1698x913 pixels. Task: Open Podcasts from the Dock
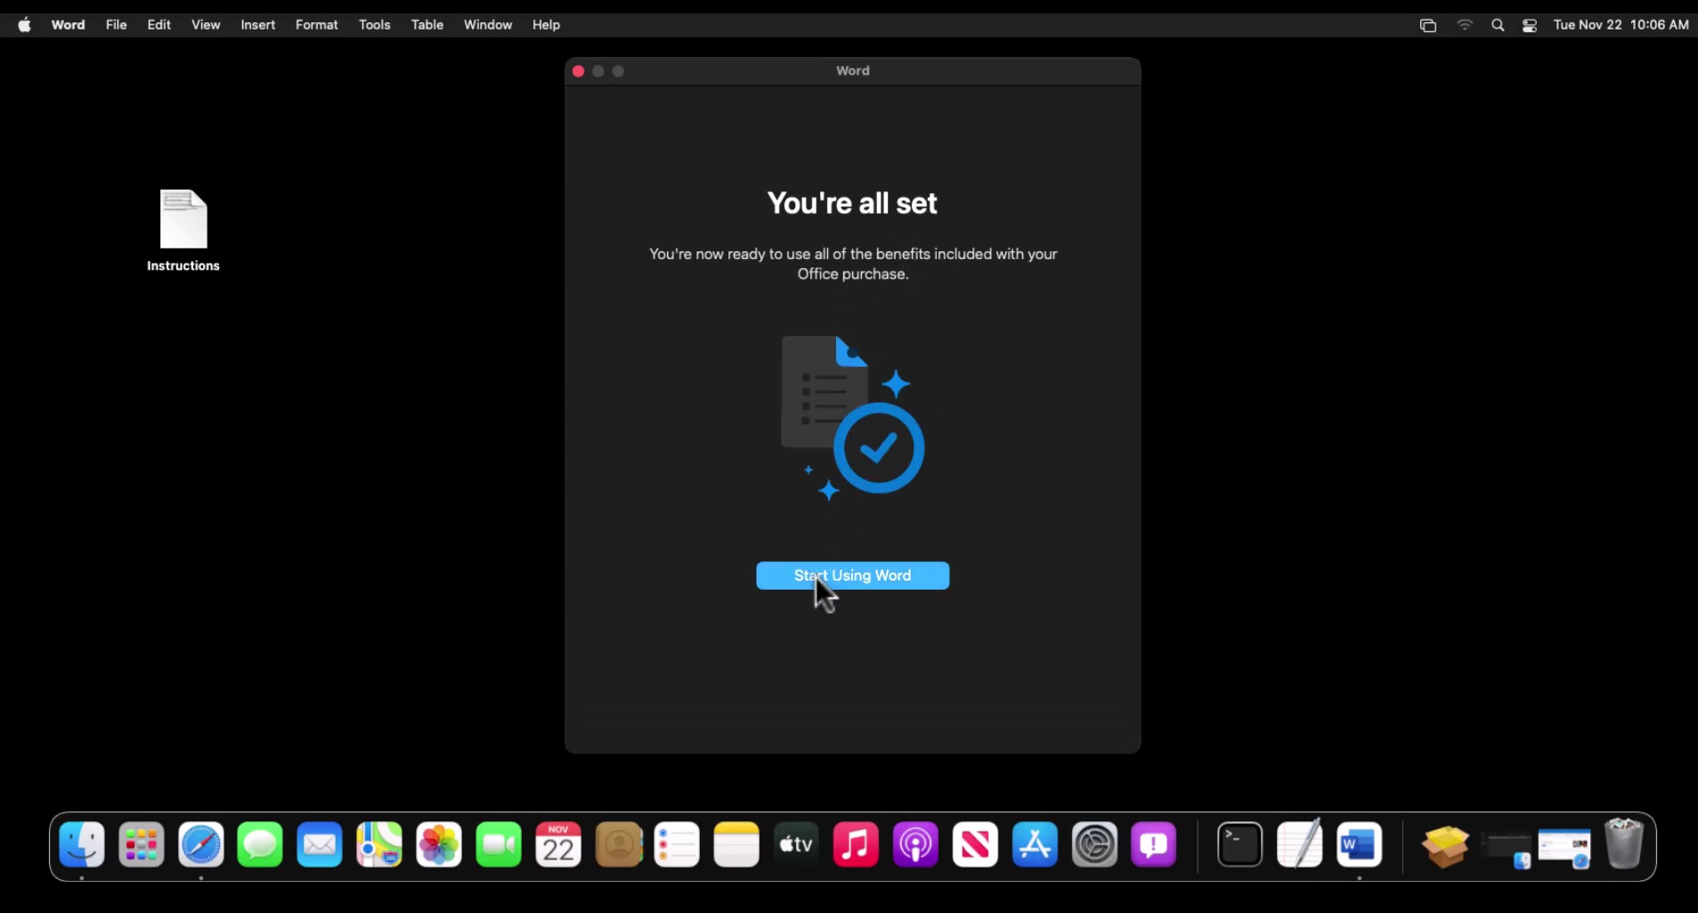(915, 844)
